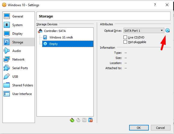
Task: Open the Optical Drive SATA Port dropdown
Action: tap(144, 31)
